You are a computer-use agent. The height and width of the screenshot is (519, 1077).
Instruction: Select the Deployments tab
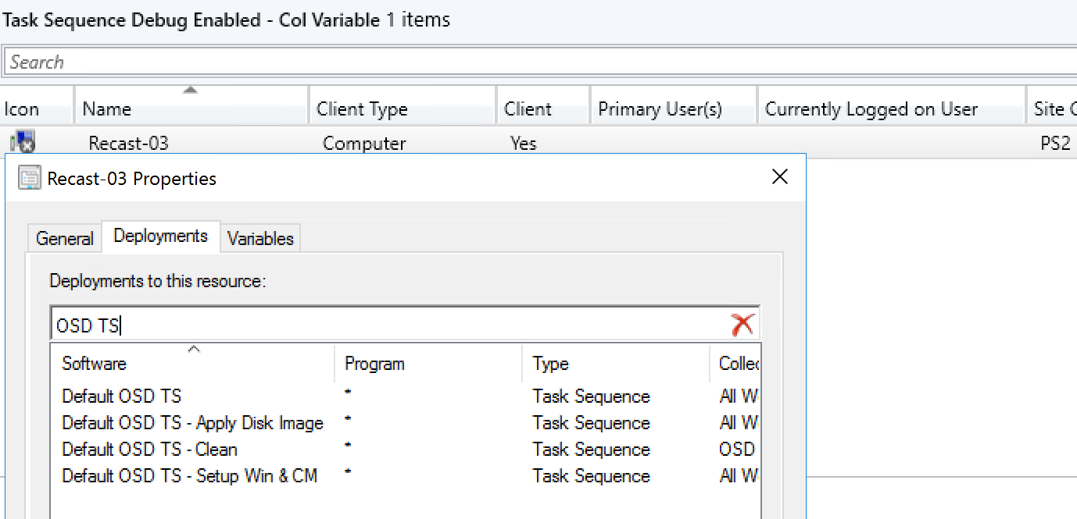click(161, 236)
